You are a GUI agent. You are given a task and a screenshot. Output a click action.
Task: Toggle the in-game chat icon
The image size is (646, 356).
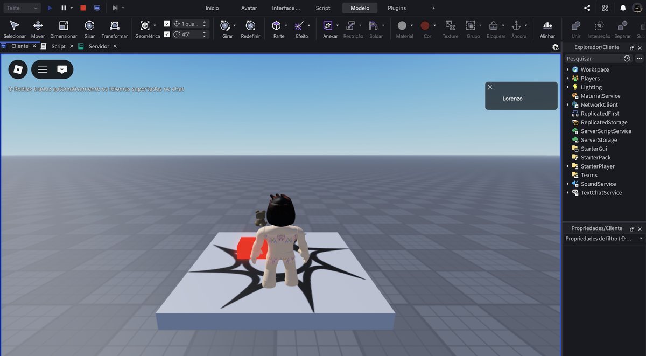(x=62, y=69)
